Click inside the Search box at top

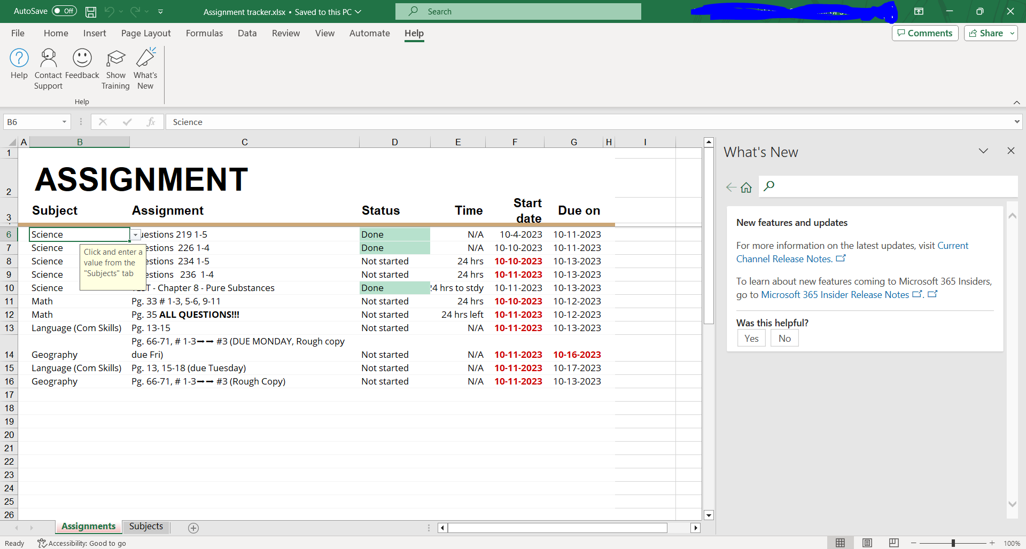click(x=517, y=11)
